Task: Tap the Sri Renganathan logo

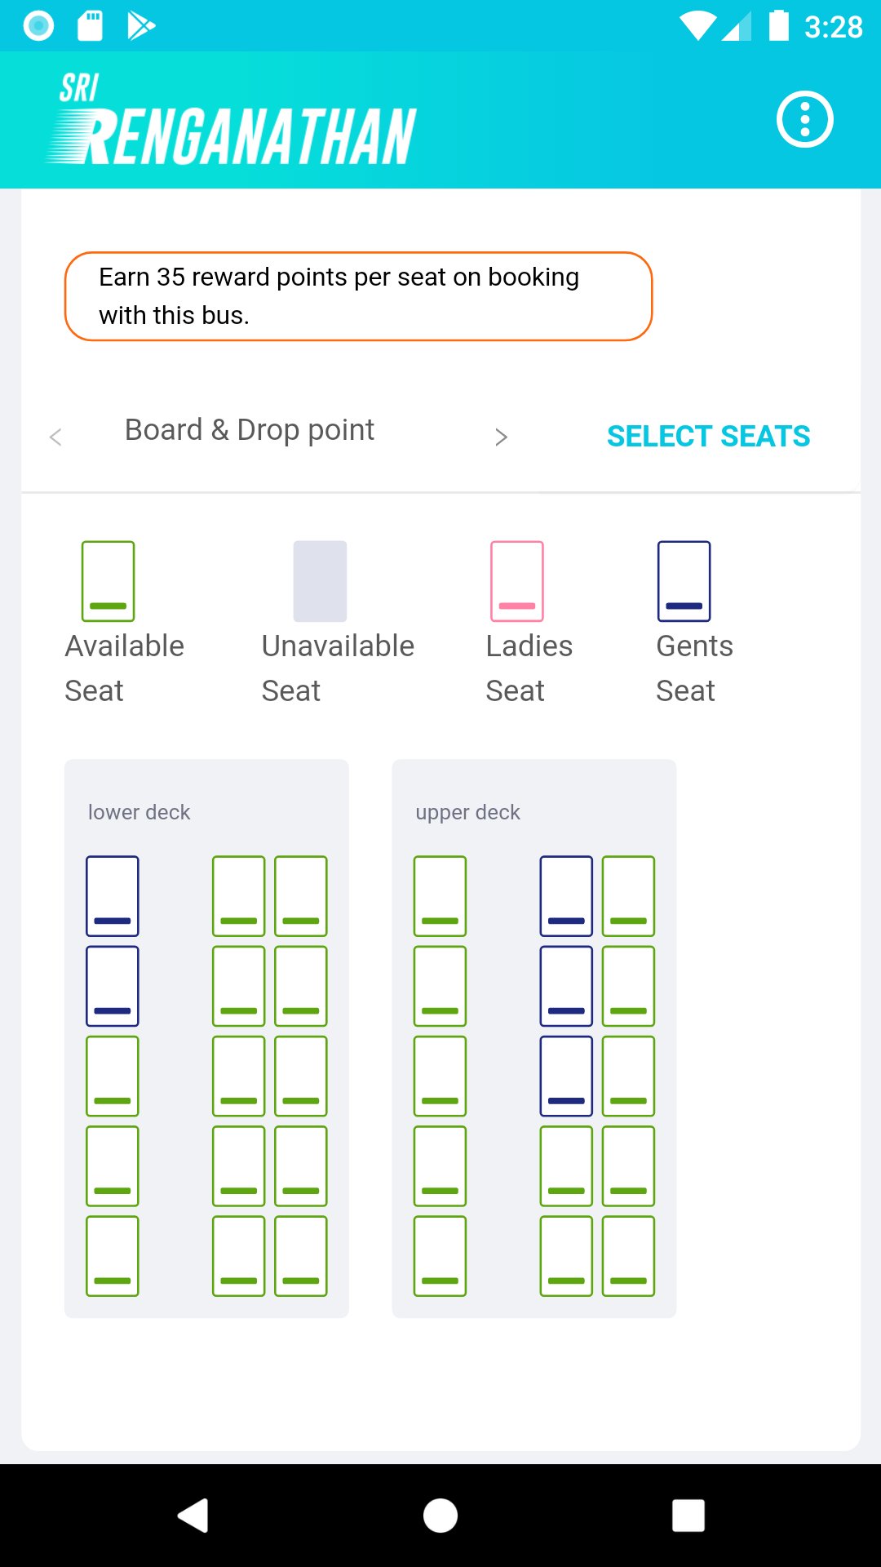Action: [232, 121]
